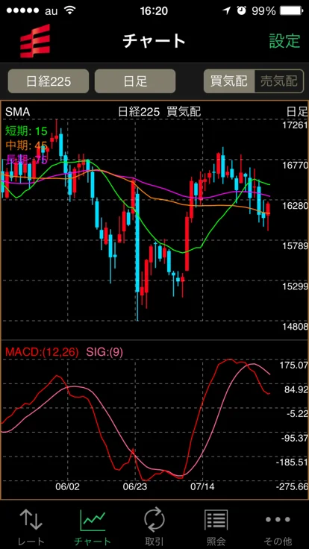Open the その他 more dots icon
The width and height of the screenshot is (309, 549).
click(x=278, y=520)
